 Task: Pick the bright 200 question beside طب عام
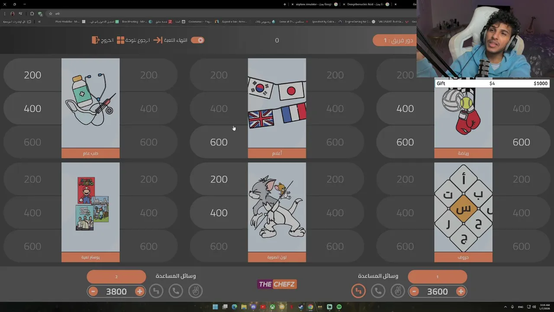pos(32,75)
